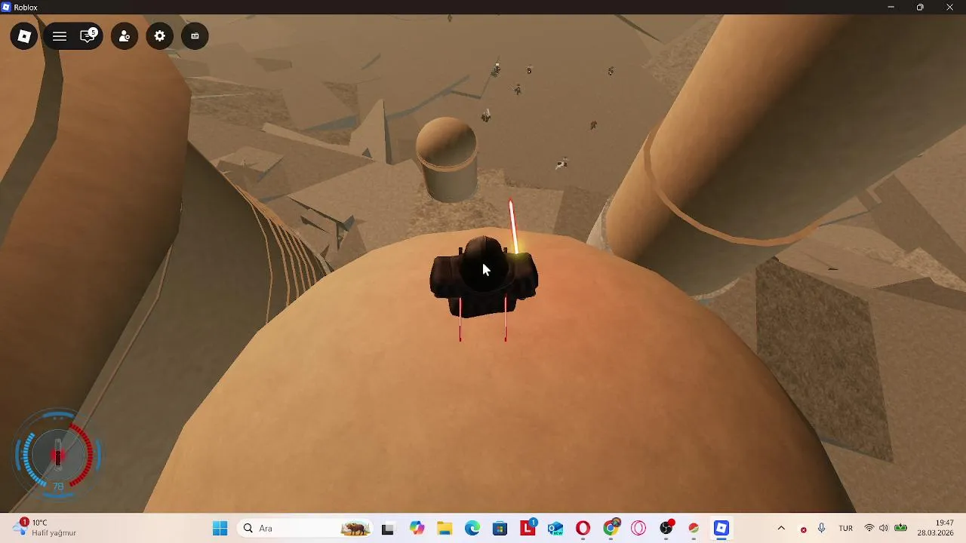Image resolution: width=966 pixels, height=543 pixels.
Task: Launch Microsoft Edge from the taskbar
Action: (472, 529)
